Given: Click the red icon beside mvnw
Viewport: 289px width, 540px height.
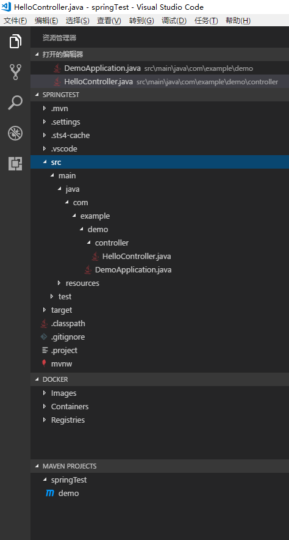Looking at the screenshot, I should (44, 363).
